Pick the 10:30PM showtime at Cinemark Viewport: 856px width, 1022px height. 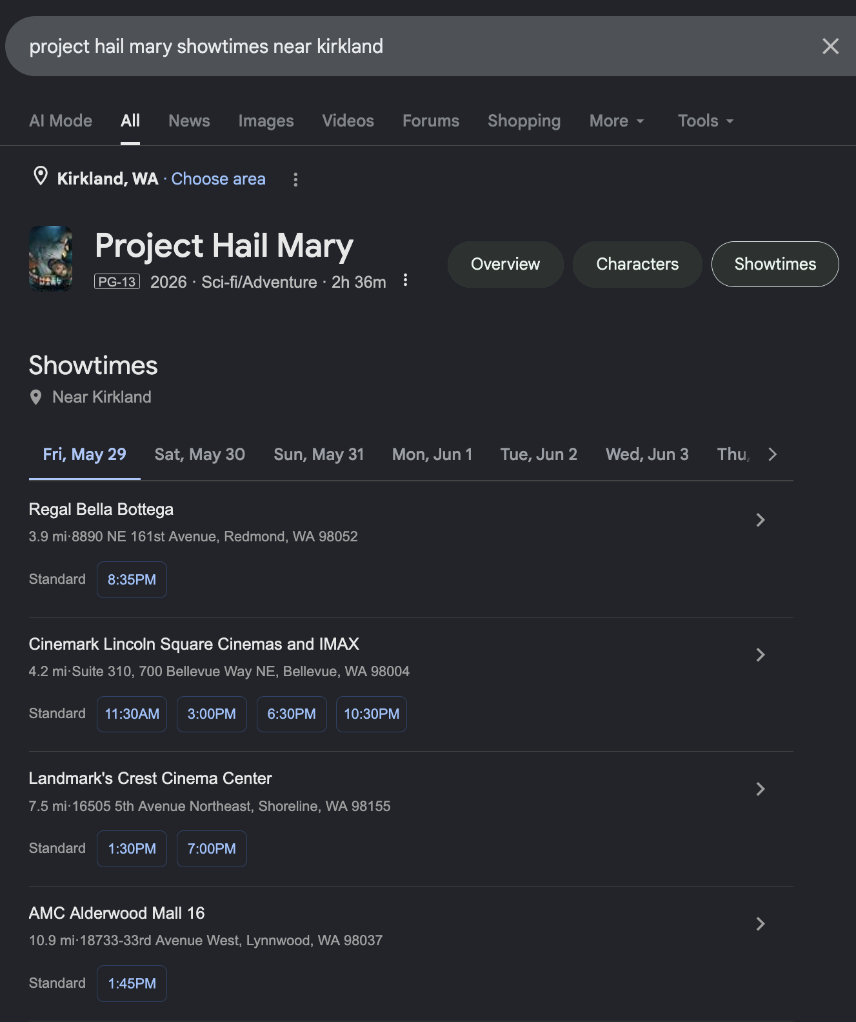pyautogui.click(x=372, y=714)
